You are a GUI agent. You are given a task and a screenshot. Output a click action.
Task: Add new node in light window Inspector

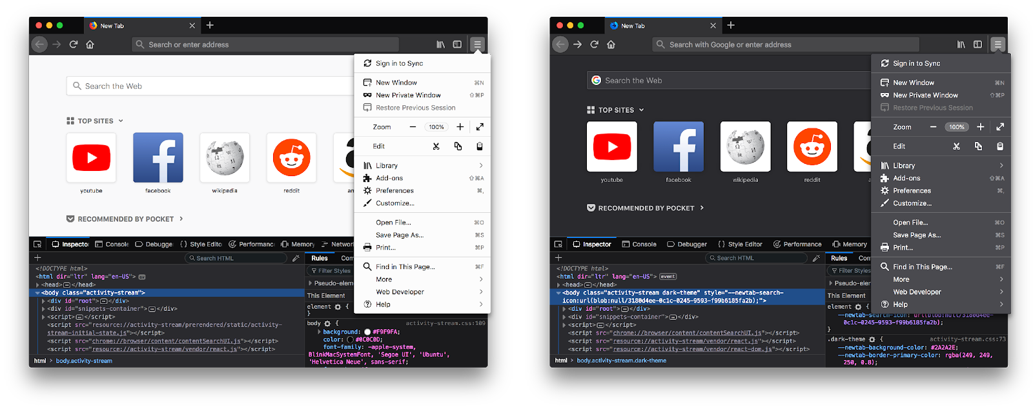click(x=37, y=258)
